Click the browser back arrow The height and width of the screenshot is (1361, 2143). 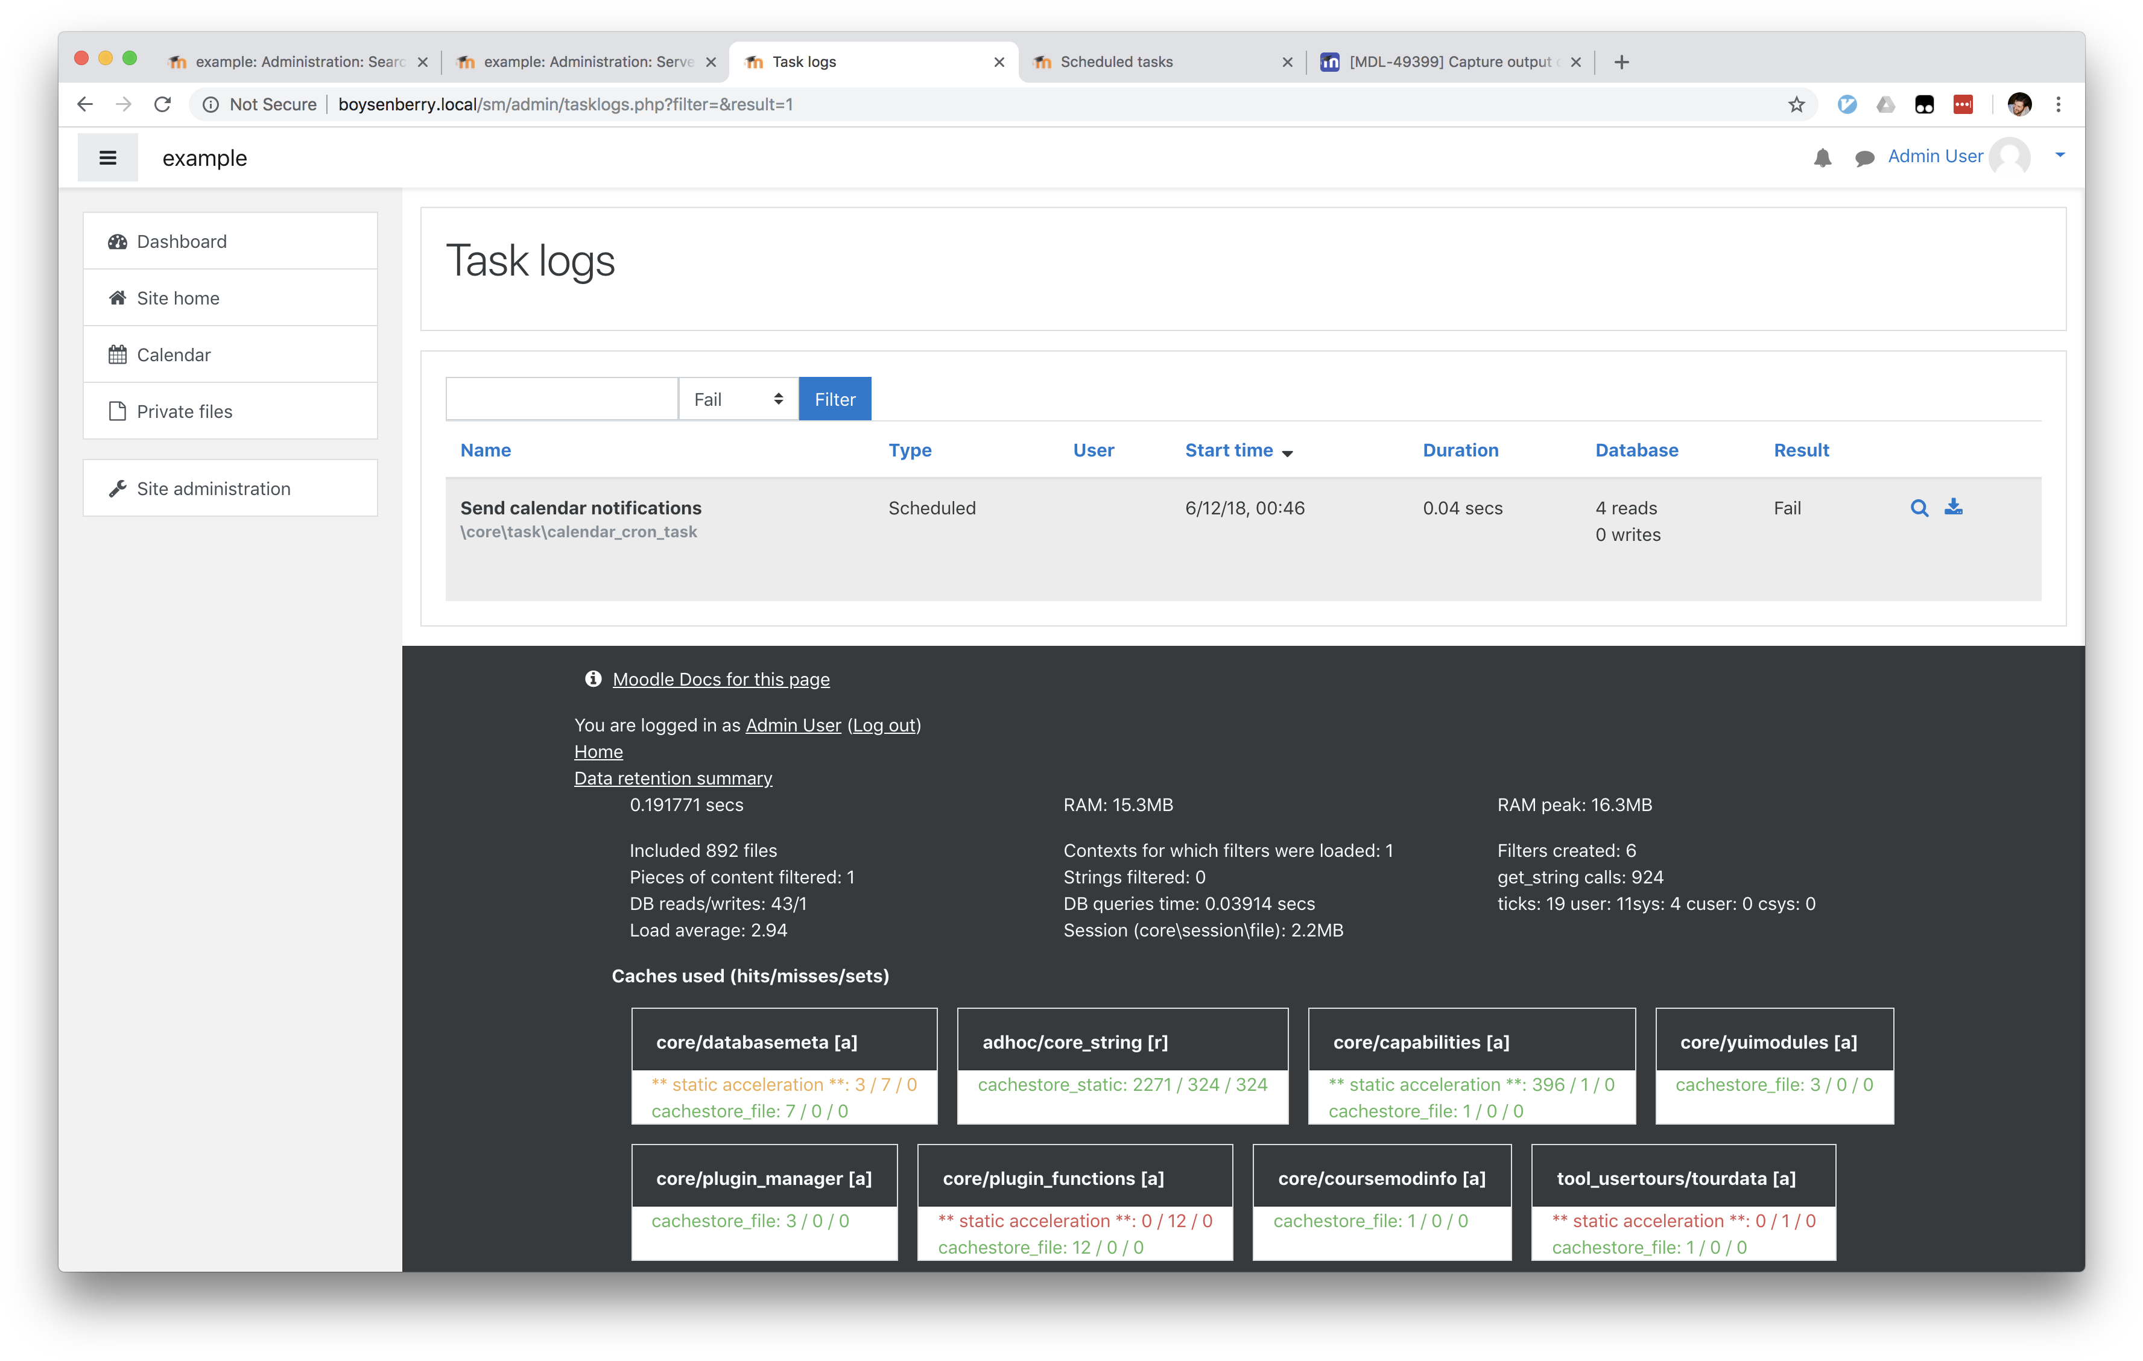84,104
